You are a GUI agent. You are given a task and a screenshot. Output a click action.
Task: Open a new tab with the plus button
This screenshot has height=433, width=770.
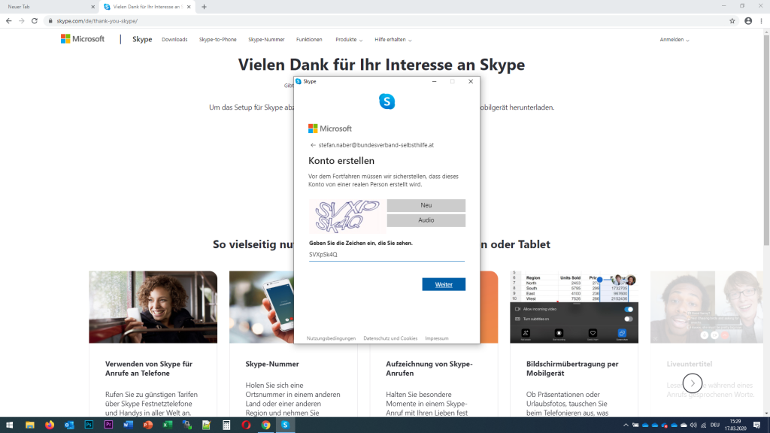click(205, 7)
